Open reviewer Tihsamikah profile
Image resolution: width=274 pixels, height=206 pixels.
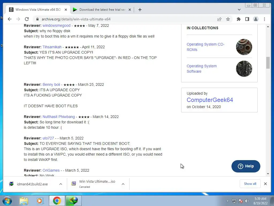(52, 47)
